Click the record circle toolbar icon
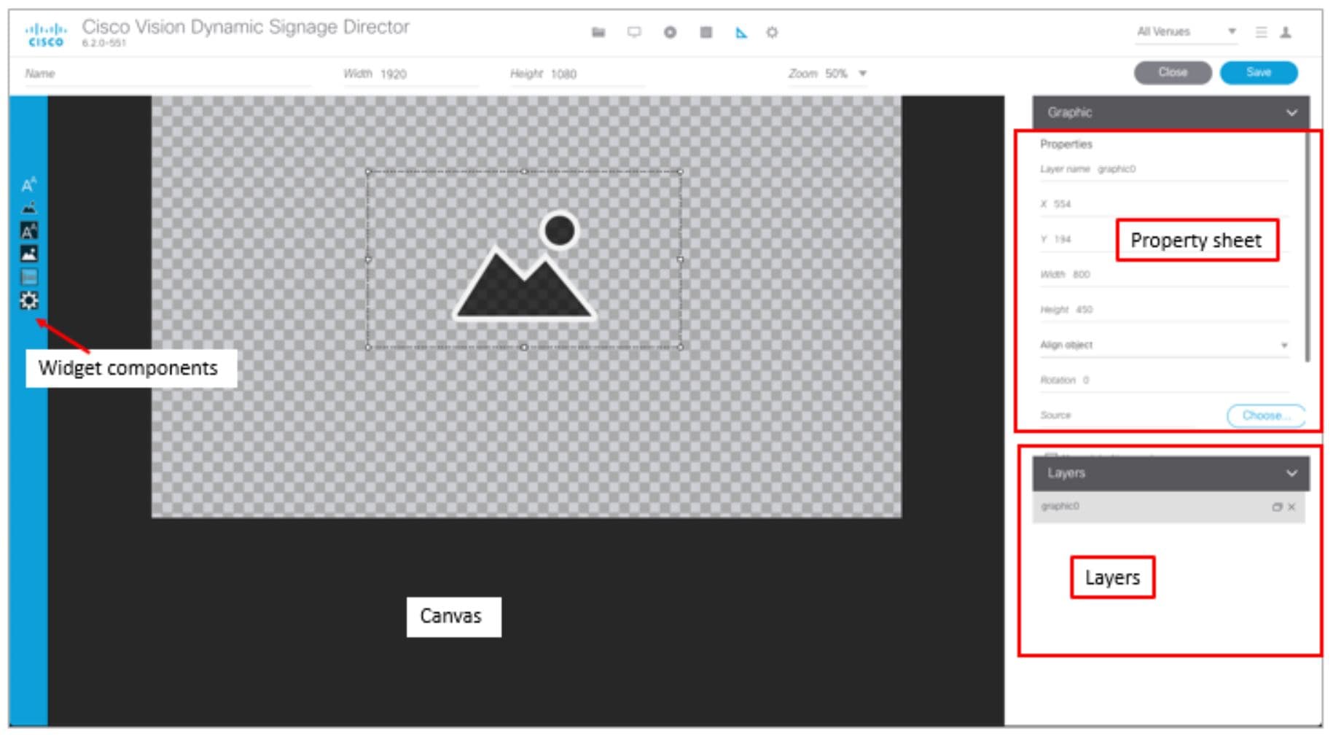The width and height of the screenshot is (1344, 742). pyautogui.click(x=671, y=32)
